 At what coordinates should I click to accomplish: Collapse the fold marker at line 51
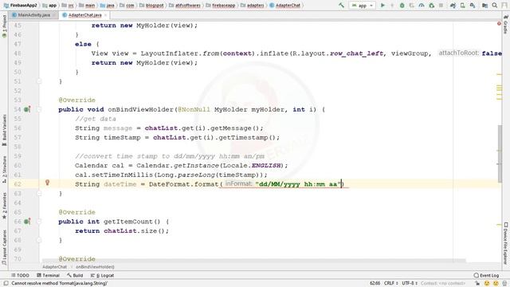click(x=39, y=81)
